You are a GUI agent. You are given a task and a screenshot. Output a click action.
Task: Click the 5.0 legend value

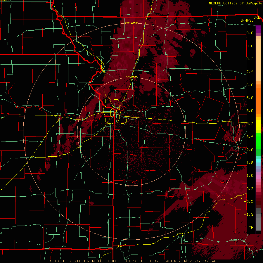point(250,111)
